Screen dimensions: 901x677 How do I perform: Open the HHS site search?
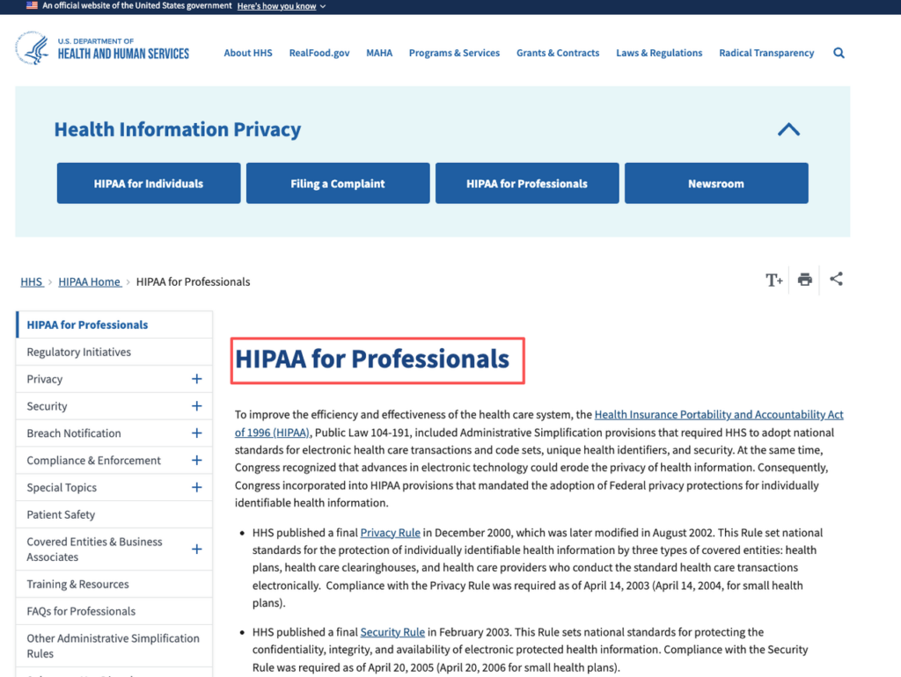click(839, 53)
